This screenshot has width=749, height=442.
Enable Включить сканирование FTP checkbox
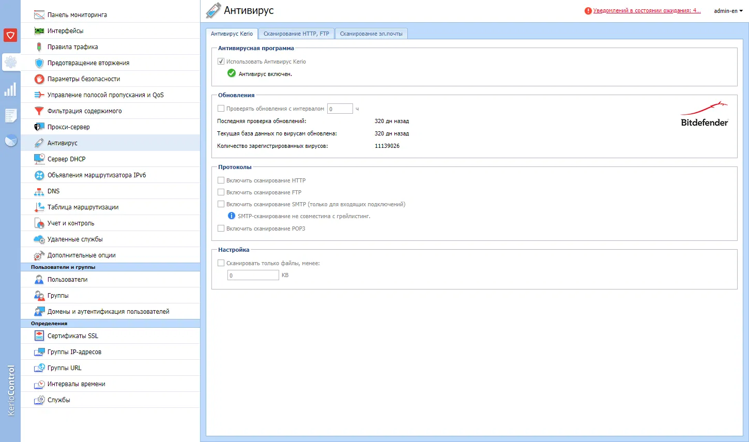(x=221, y=192)
